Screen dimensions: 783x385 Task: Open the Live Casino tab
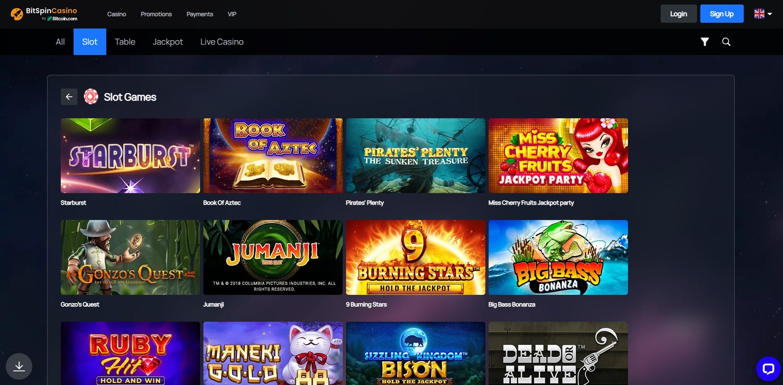pos(222,42)
